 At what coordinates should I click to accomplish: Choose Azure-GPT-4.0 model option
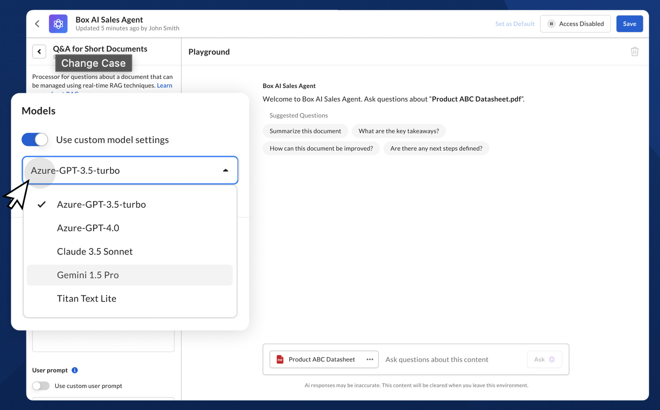pyautogui.click(x=130, y=228)
